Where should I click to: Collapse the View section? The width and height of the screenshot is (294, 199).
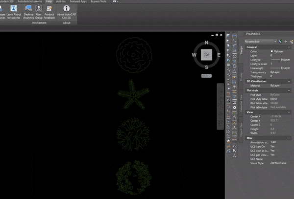[x=289, y=112]
